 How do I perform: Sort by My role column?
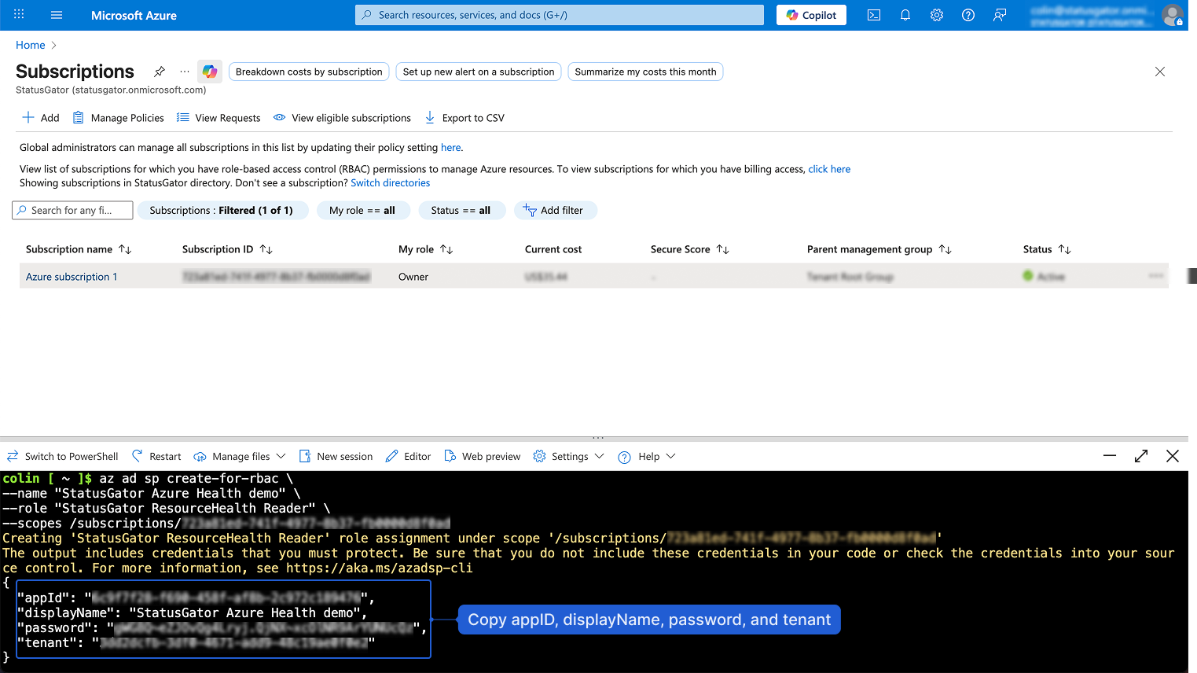click(x=425, y=249)
